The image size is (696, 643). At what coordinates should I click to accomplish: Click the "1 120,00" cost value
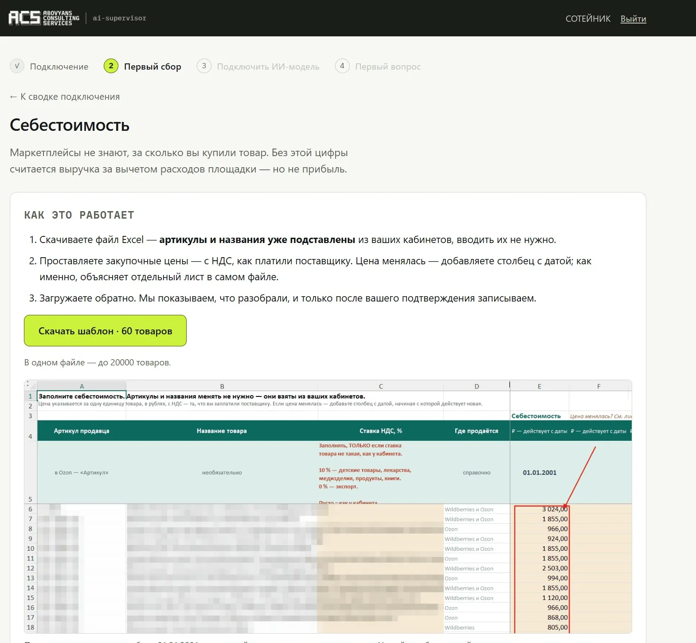click(x=555, y=598)
